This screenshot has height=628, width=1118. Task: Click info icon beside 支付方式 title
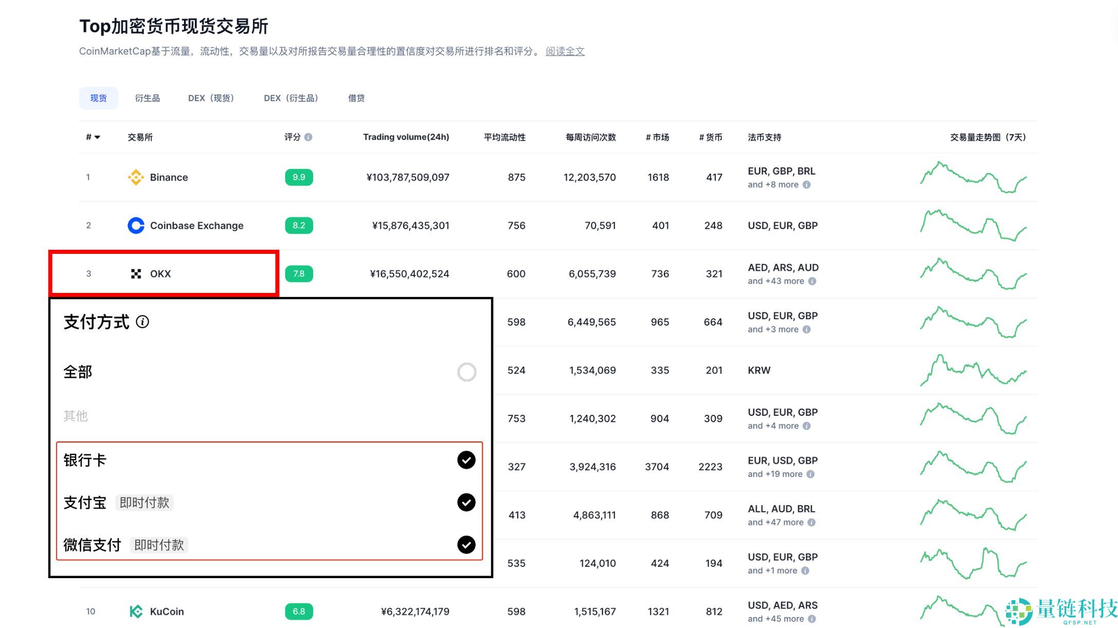[x=142, y=322]
